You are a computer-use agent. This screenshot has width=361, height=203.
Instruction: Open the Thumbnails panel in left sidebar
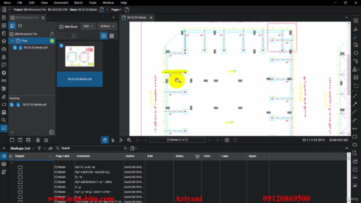(x=4, y=25)
